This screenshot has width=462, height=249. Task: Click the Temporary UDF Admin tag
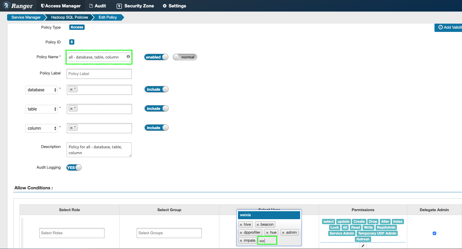[x=377, y=233]
